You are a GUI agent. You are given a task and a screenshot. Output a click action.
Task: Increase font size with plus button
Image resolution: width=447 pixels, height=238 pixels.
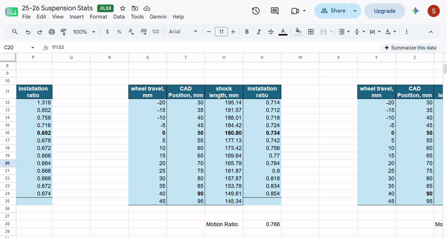coord(233,32)
